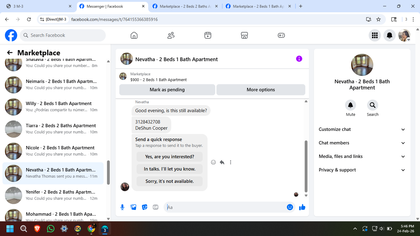Switch to Marketplace 2 Beds 2 Baths tab

coord(185,6)
